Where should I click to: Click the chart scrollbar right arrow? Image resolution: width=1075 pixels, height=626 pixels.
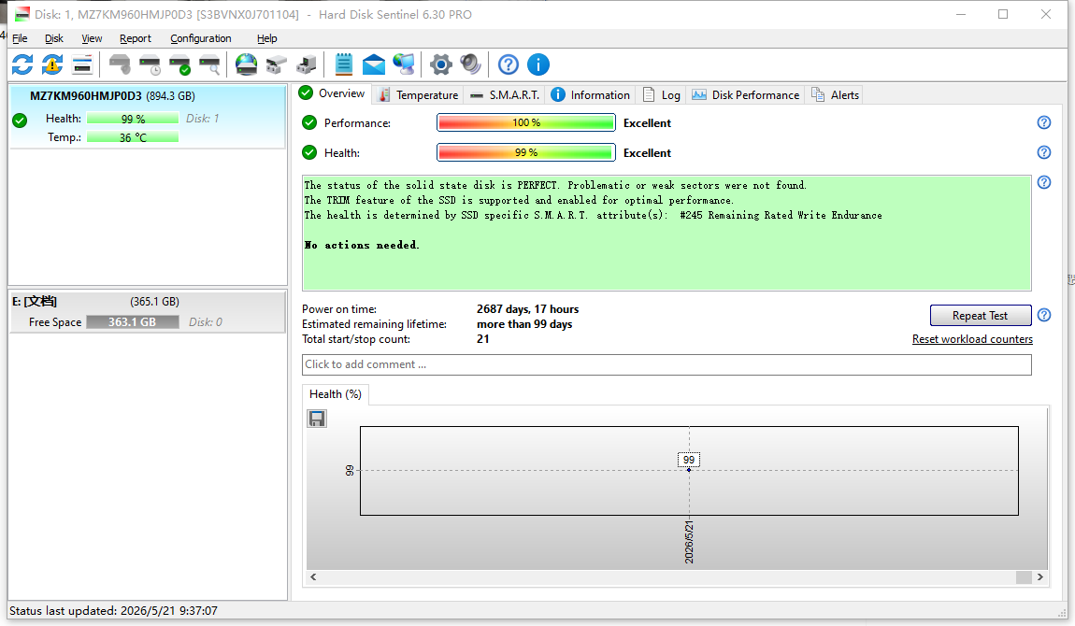1040,576
